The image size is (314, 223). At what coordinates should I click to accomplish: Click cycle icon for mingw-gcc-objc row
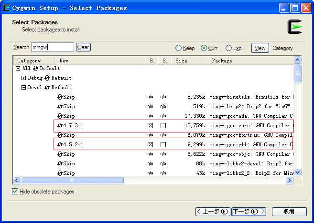(x=60, y=154)
